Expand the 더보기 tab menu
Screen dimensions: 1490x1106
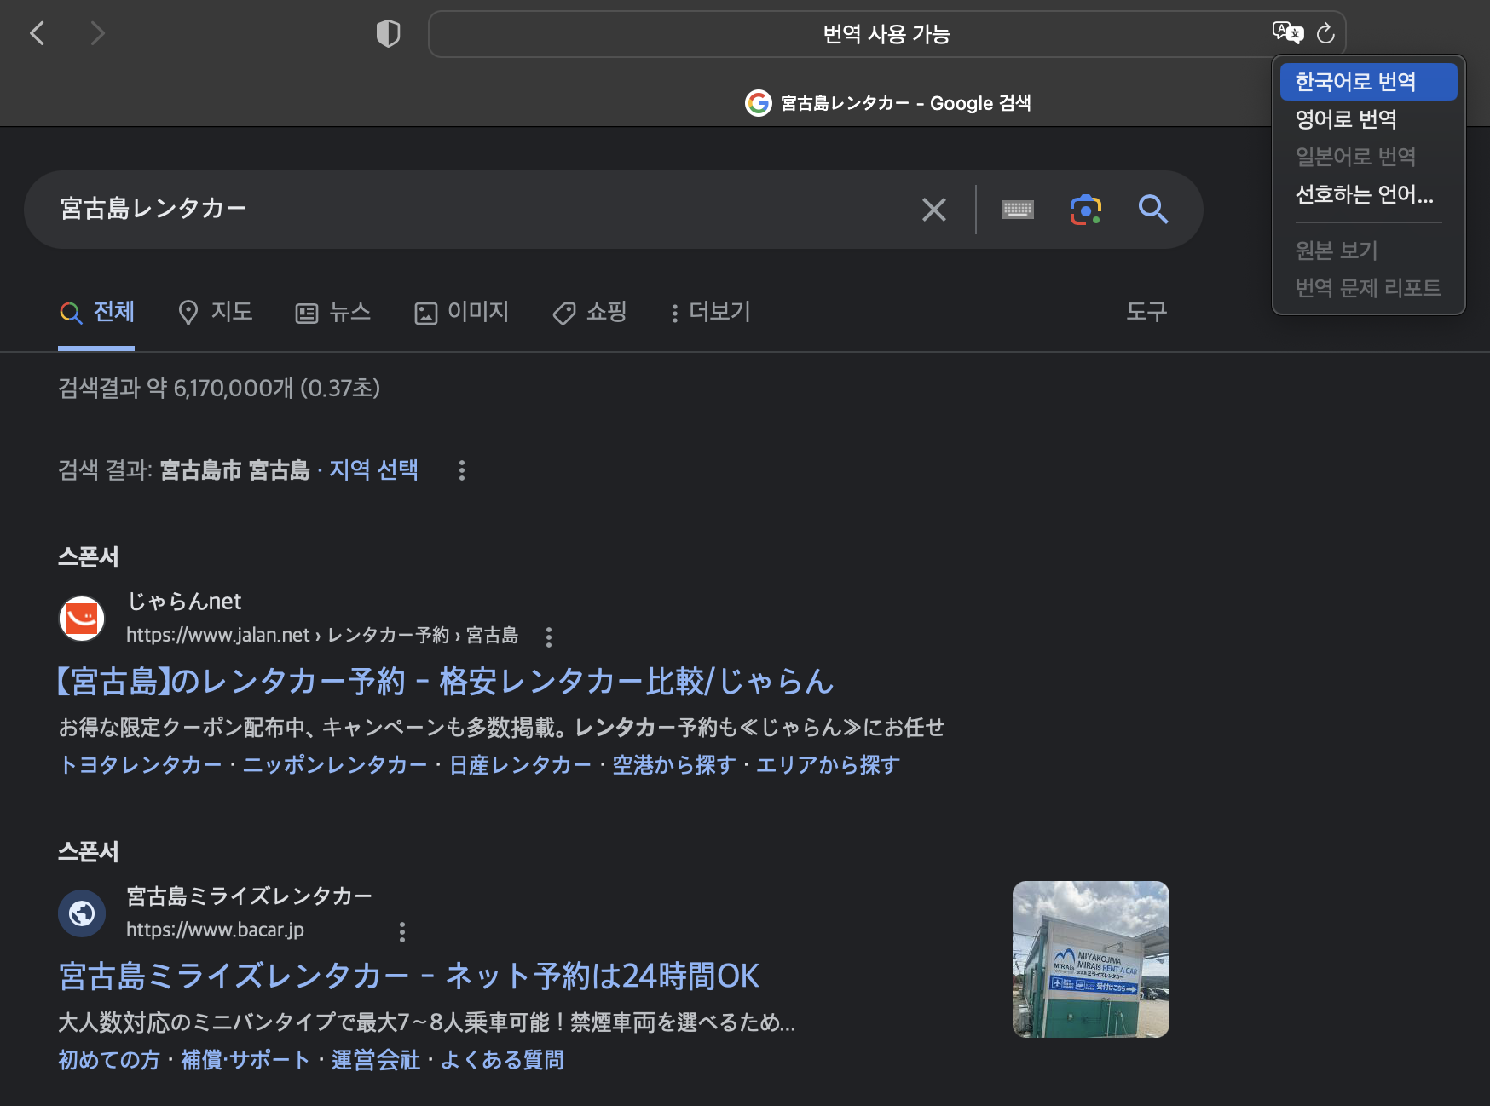click(x=710, y=312)
